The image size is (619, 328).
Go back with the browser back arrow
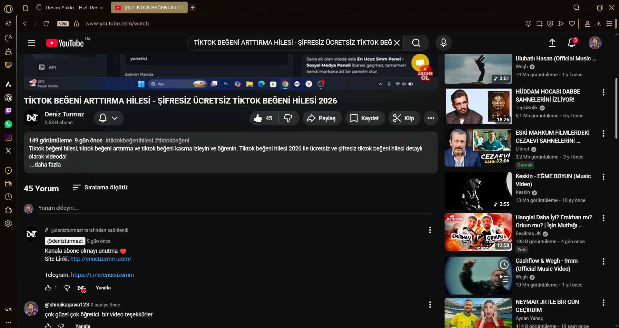(25, 23)
